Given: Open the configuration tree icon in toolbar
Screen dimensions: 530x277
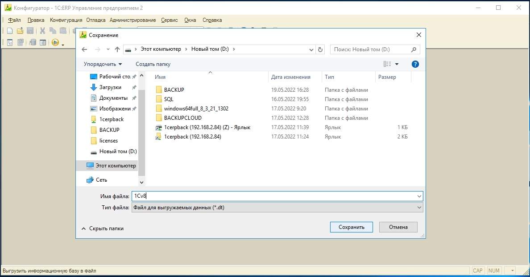Looking at the screenshot, I should pyautogui.click(x=10, y=42).
